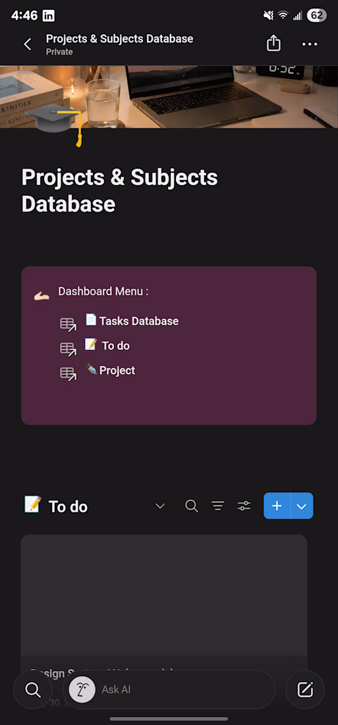Tap the back arrow in header

tap(28, 44)
